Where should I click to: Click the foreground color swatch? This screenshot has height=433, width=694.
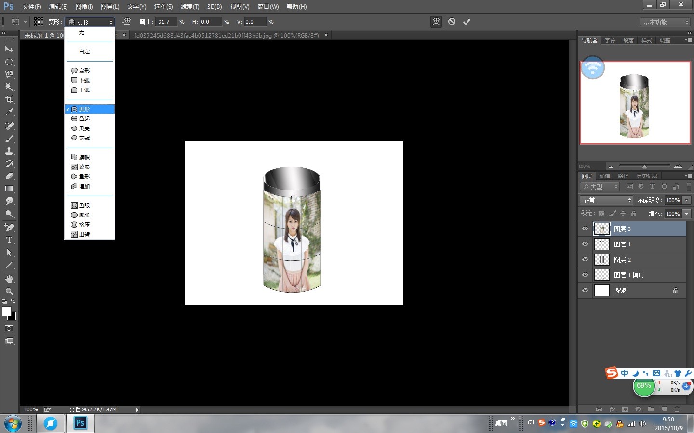[x=6, y=311]
